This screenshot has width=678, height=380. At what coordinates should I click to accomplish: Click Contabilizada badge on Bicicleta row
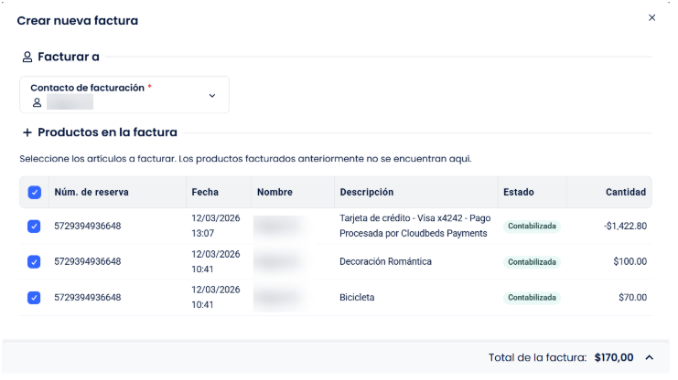coord(532,298)
